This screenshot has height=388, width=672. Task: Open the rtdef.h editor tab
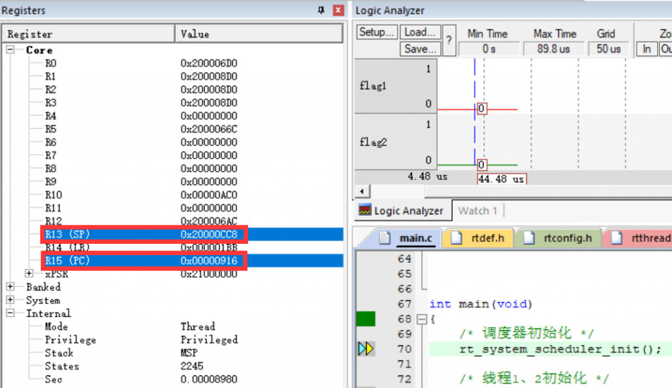coord(479,238)
